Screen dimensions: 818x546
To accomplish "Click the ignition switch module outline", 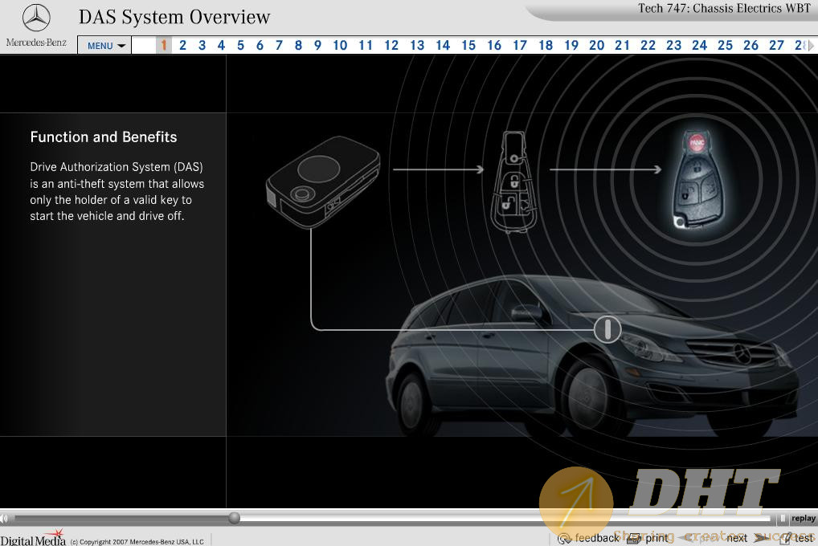I will pos(323,182).
